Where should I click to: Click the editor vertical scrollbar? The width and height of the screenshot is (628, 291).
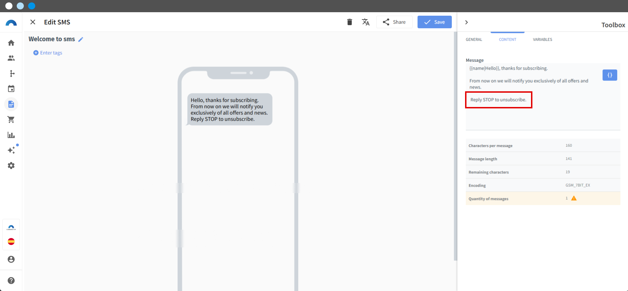[455, 146]
